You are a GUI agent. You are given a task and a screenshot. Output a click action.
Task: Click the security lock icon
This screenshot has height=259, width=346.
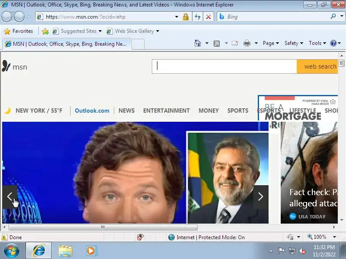pos(186,17)
